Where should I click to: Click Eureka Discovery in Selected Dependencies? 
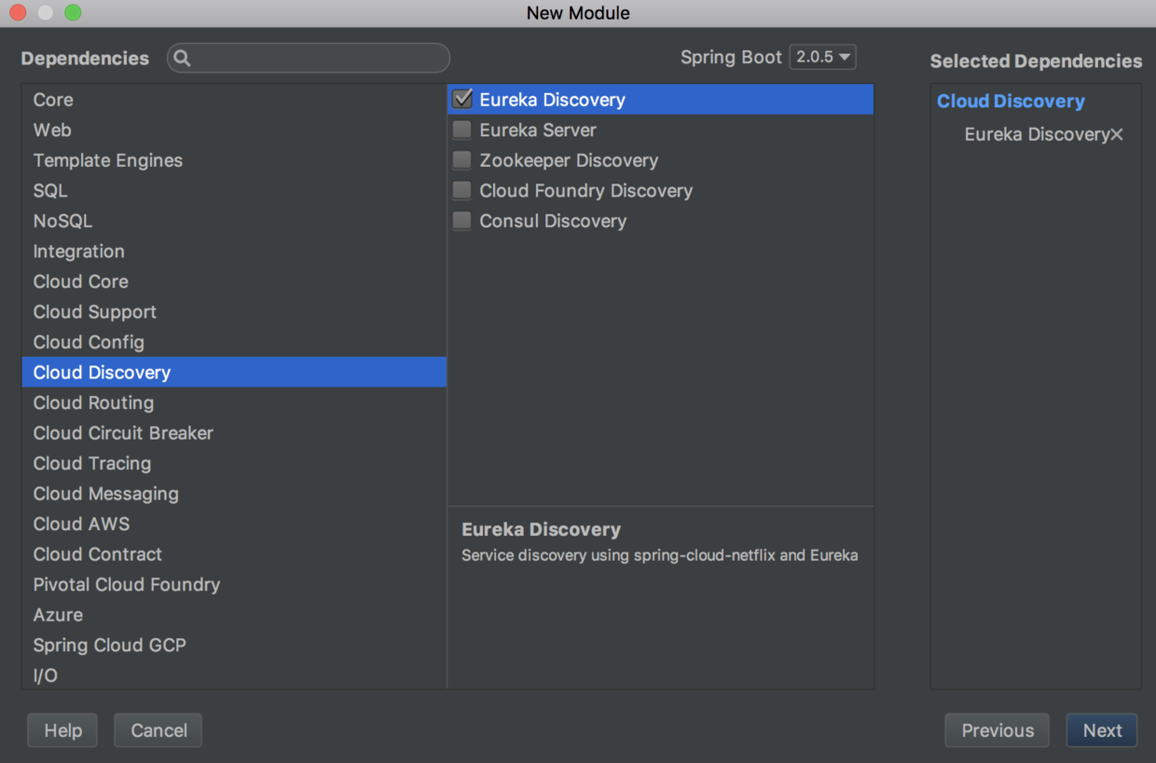1037,134
